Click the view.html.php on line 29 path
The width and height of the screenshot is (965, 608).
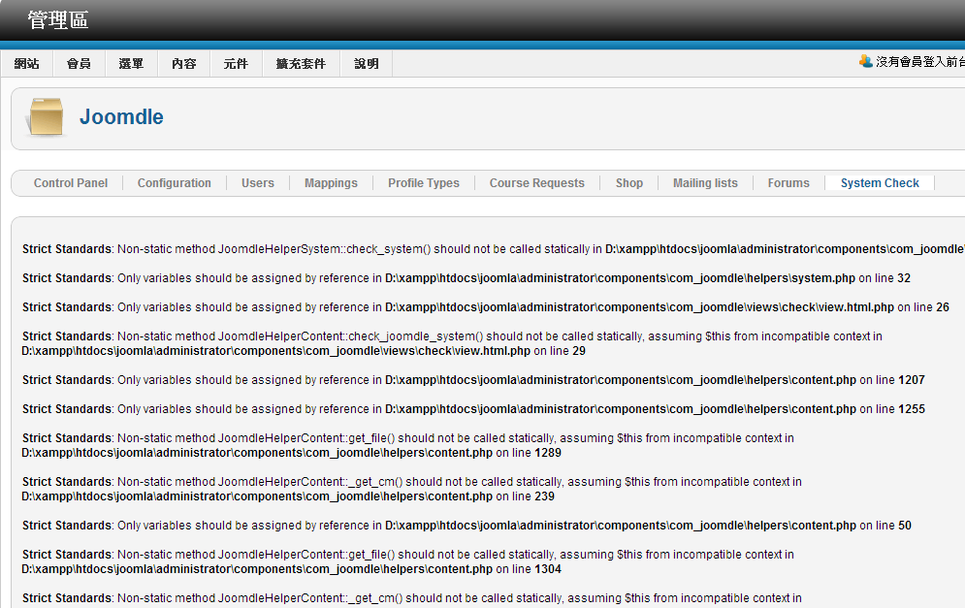coord(304,351)
